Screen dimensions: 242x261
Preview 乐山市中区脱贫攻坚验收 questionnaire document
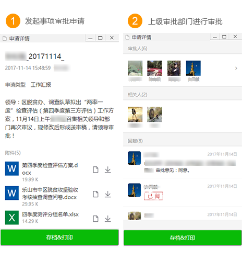95,194
